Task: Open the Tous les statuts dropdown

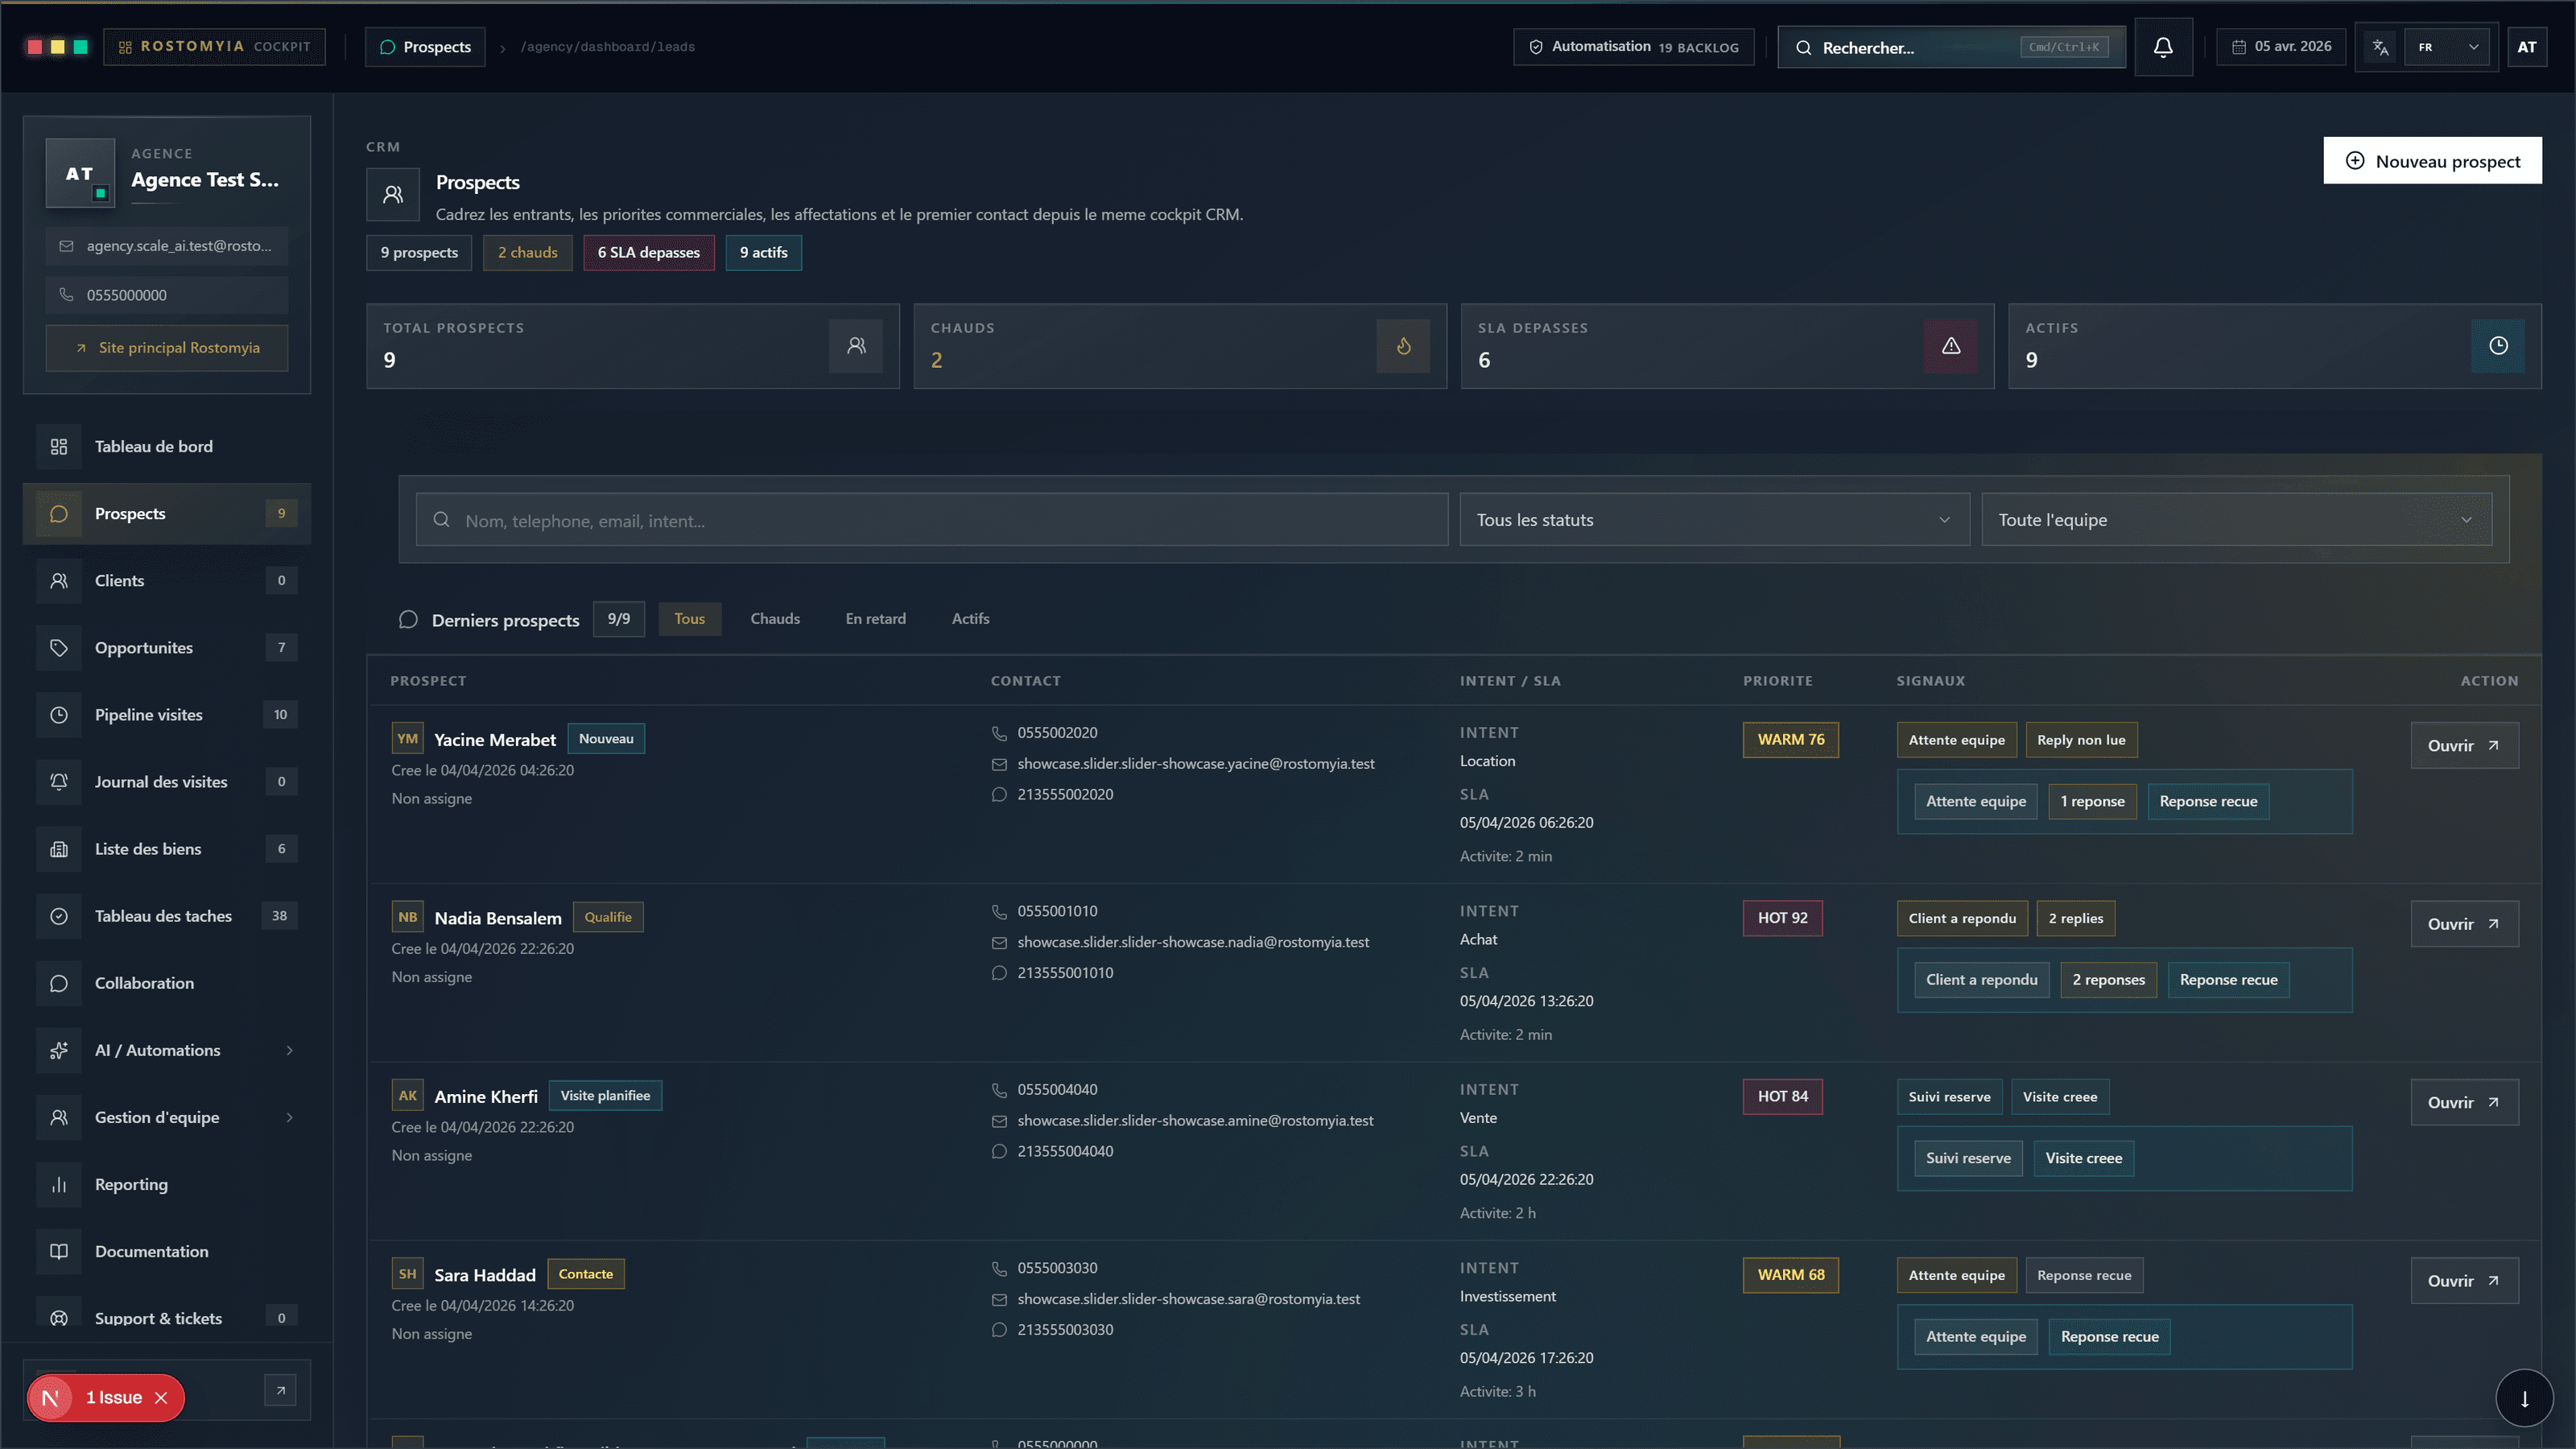Action: tap(1714, 520)
